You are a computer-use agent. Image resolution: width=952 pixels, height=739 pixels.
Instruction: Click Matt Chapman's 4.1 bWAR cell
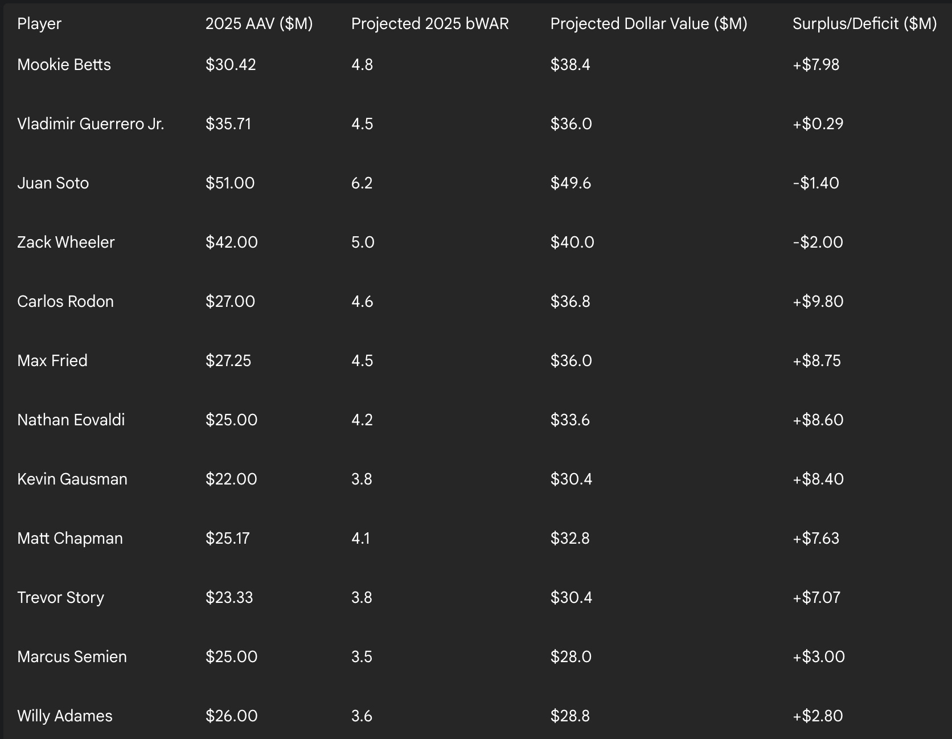click(361, 539)
